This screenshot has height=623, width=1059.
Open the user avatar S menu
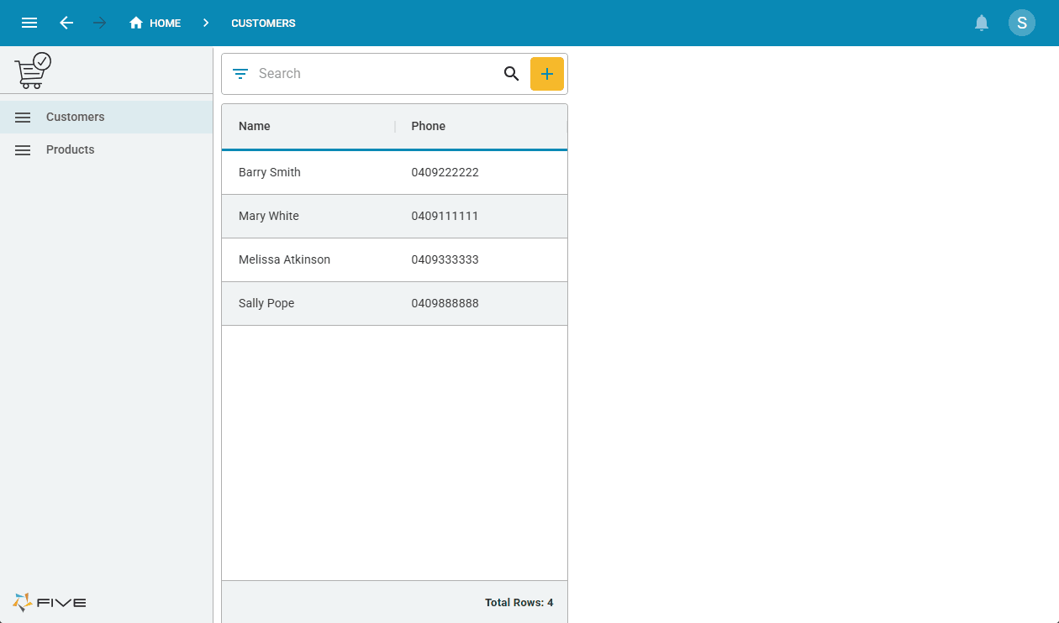click(1021, 23)
